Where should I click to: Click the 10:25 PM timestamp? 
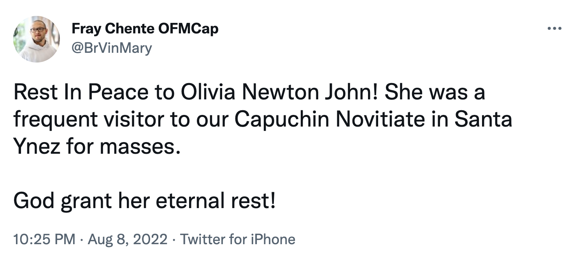pos(44,239)
